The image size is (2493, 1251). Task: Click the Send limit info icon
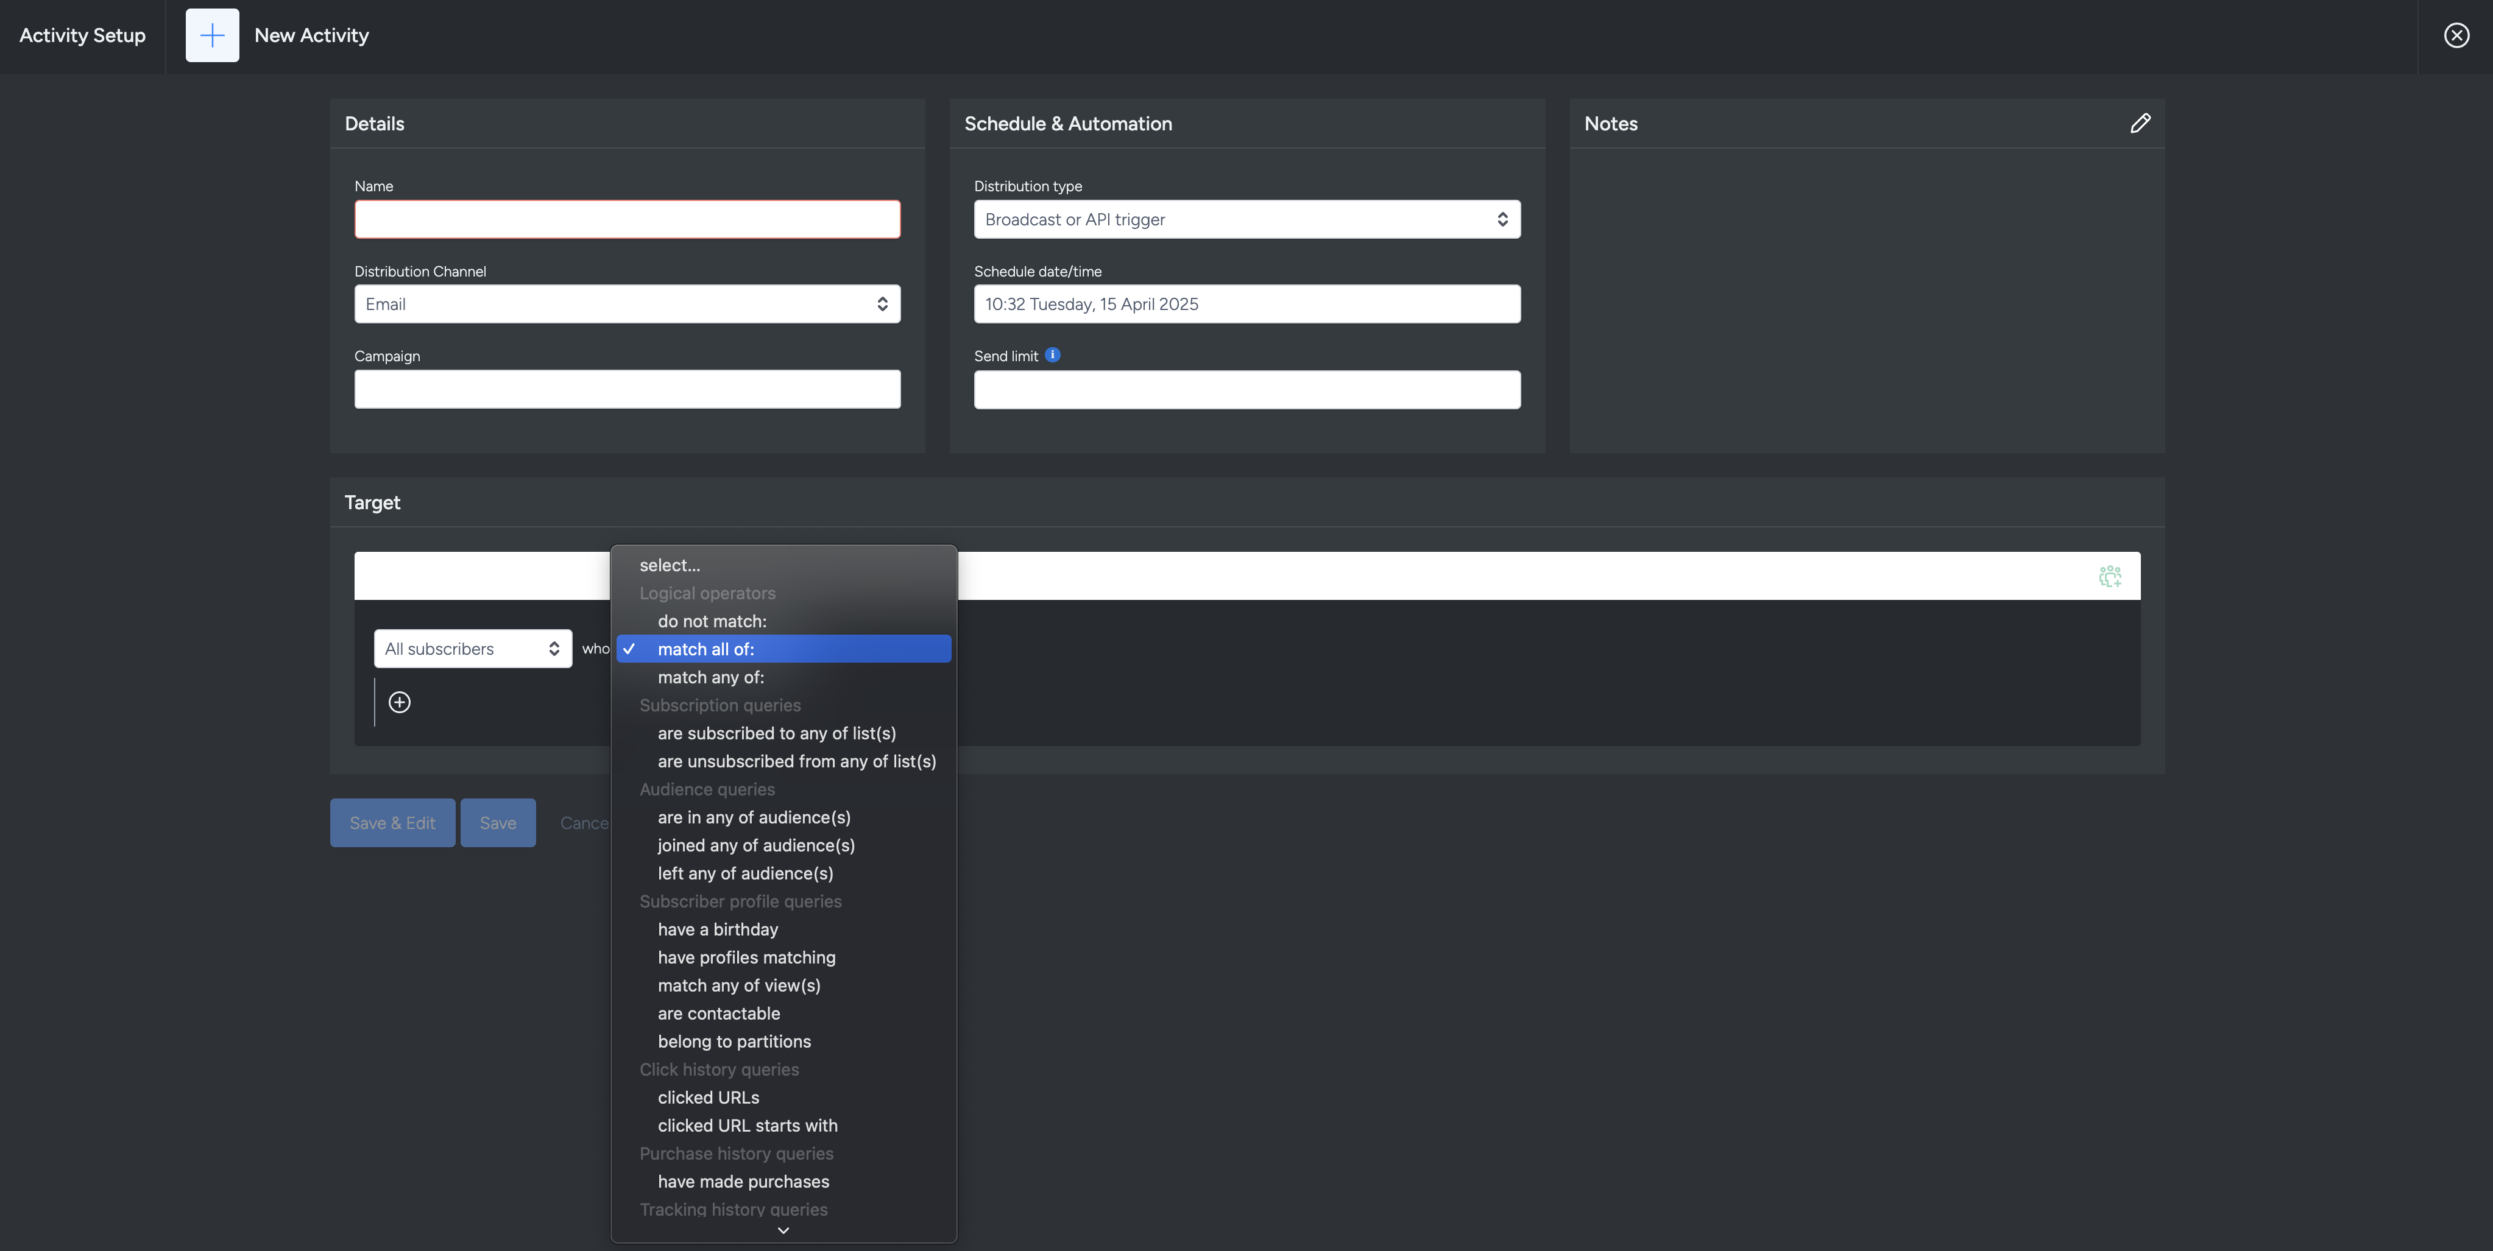click(x=1052, y=355)
